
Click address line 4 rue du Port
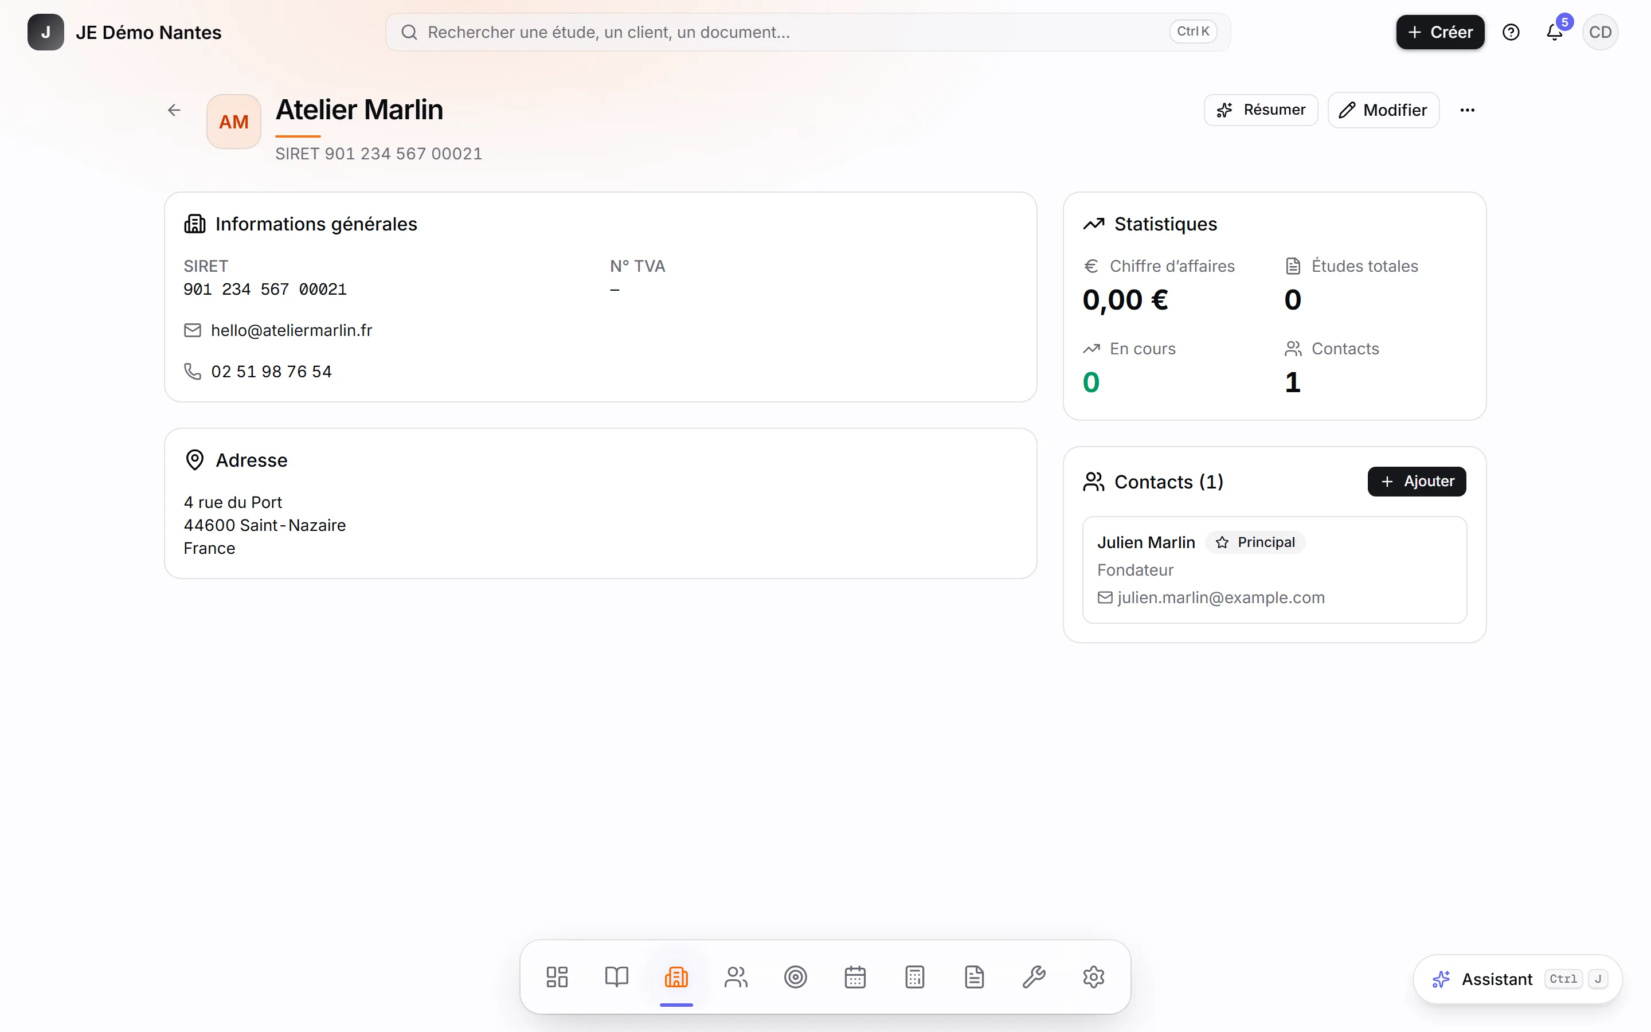(x=233, y=502)
